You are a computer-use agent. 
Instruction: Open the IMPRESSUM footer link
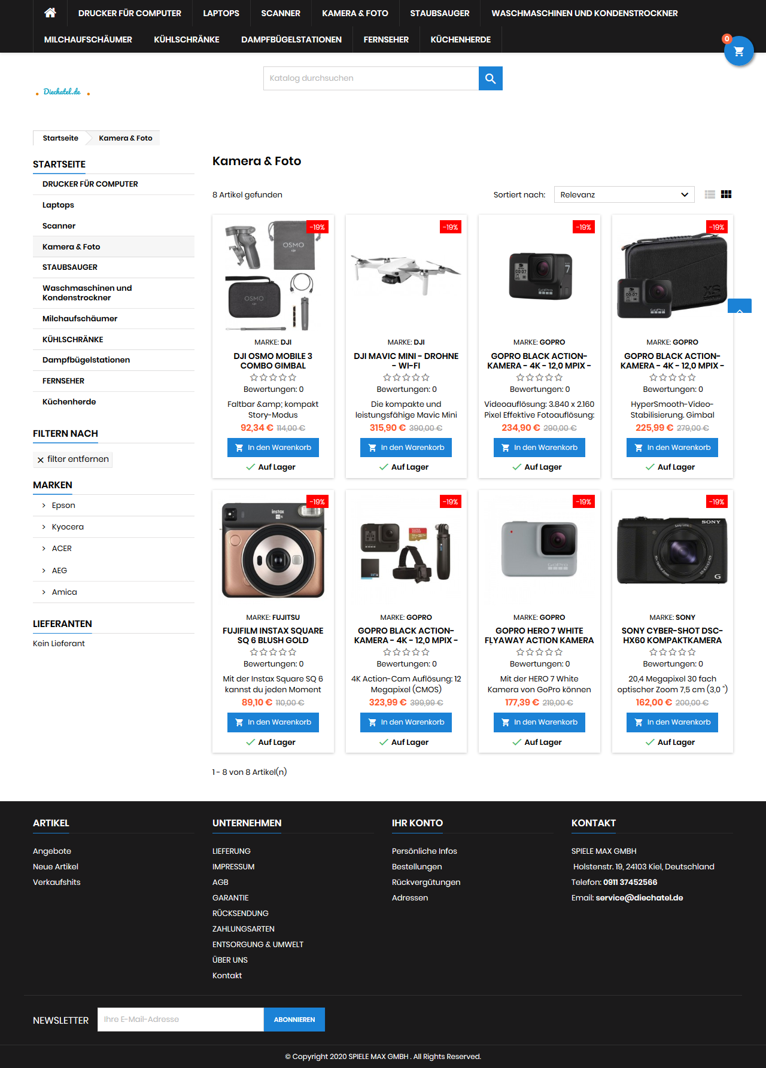(233, 866)
